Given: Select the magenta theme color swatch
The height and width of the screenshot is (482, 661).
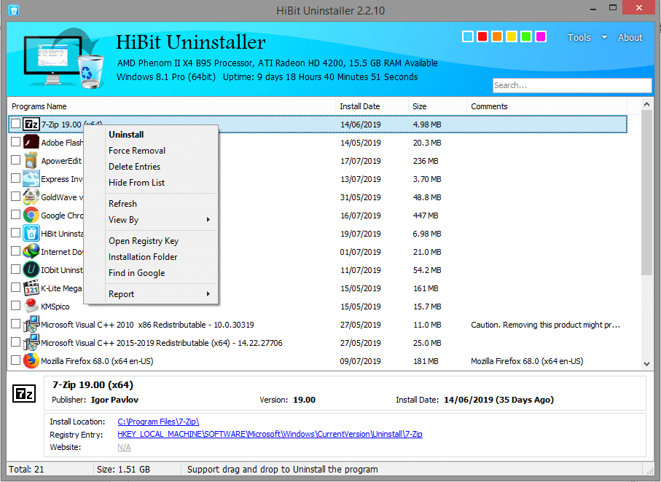Looking at the screenshot, I should [541, 36].
